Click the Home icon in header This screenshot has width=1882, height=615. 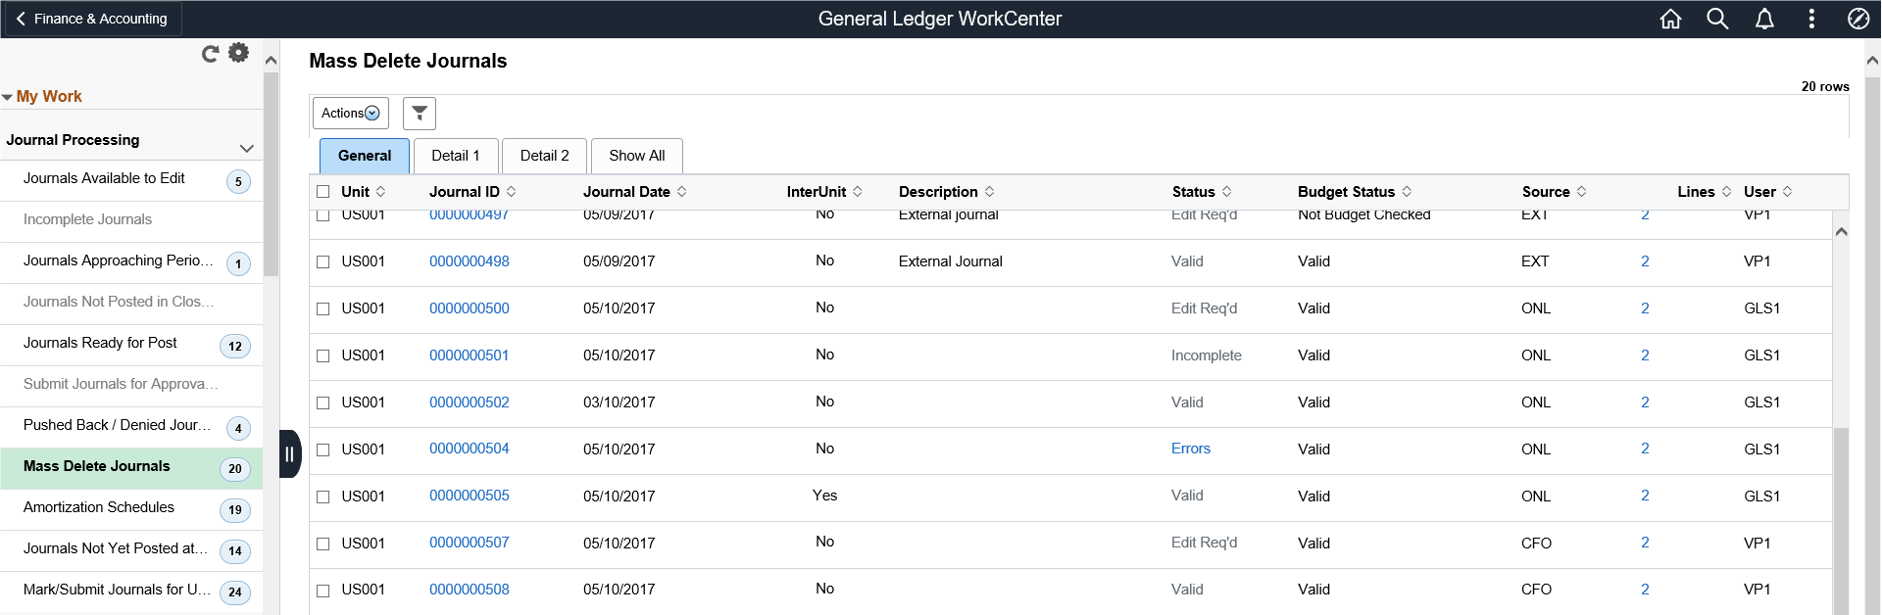(1670, 19)
